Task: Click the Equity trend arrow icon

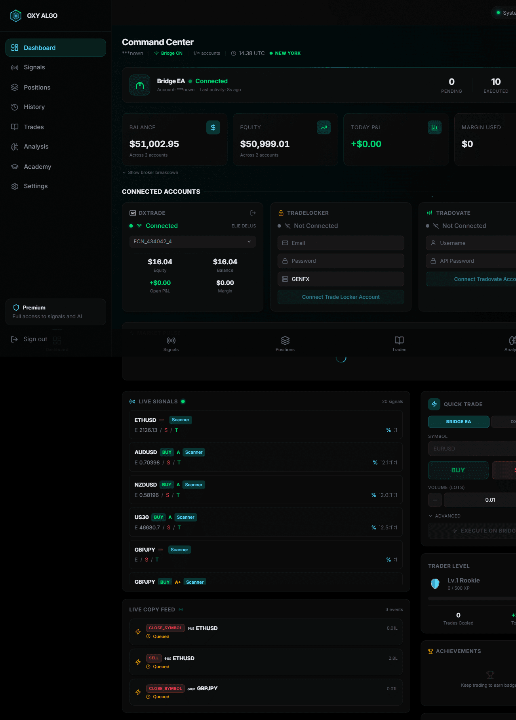Action: pyautogui.click(x=324, y=128)
